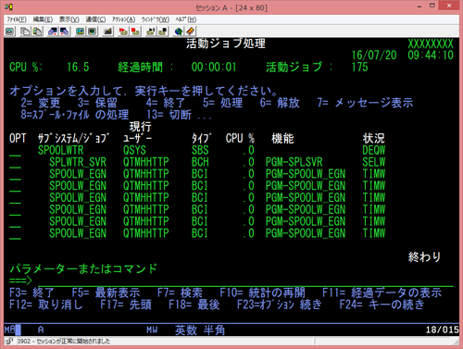This screenshot has width=463, height=349.
Task: Click the OPT field of the SPLWTR_SVR row
Action: (15, 163)
